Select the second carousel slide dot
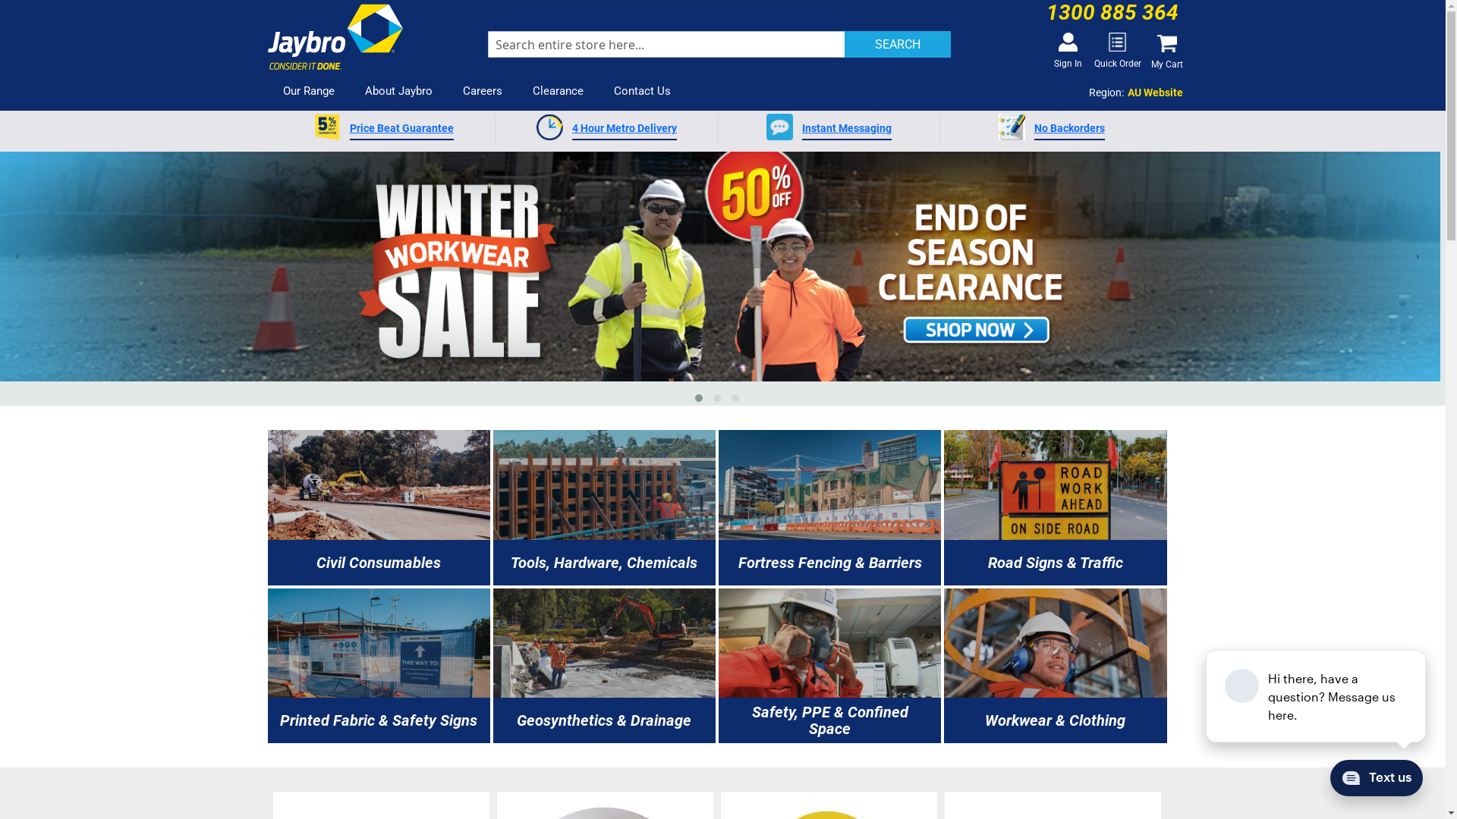 pos(717,398)
